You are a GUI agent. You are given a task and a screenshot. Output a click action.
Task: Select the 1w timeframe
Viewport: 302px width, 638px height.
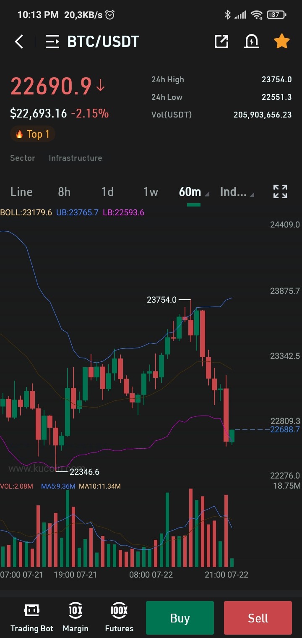coord(151,192)
